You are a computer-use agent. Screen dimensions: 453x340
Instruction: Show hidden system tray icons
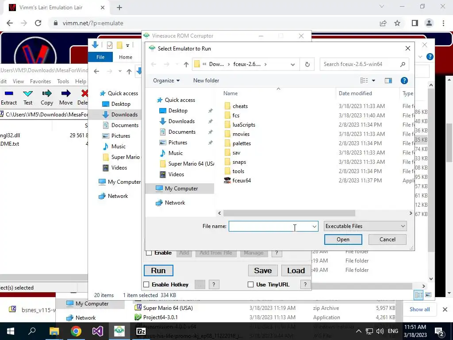tap(358, 331)
